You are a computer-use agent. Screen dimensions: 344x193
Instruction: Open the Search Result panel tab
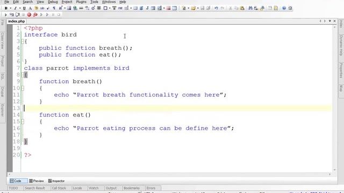(x=35, y=188)
